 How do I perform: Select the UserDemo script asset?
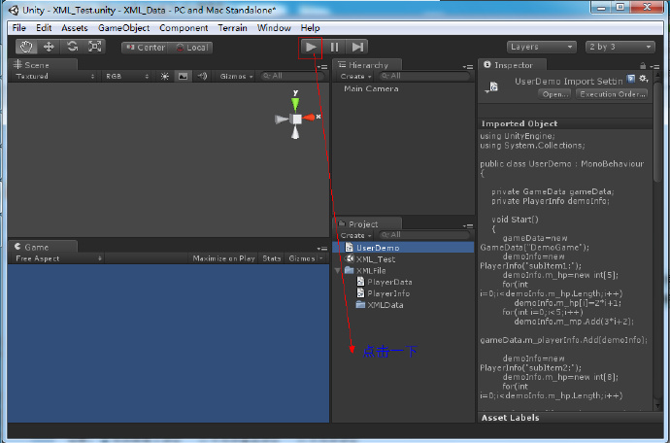[x=403, y=248]
